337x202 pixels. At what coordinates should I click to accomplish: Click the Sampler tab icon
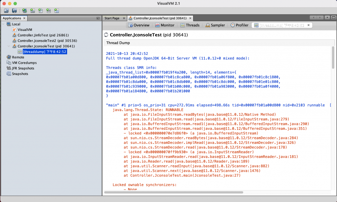[x=208, y=25]
